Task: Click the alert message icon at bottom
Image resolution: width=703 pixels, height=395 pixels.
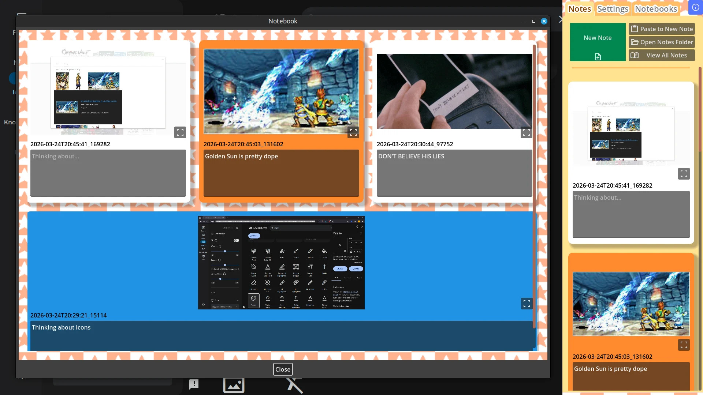Action: 194,384
